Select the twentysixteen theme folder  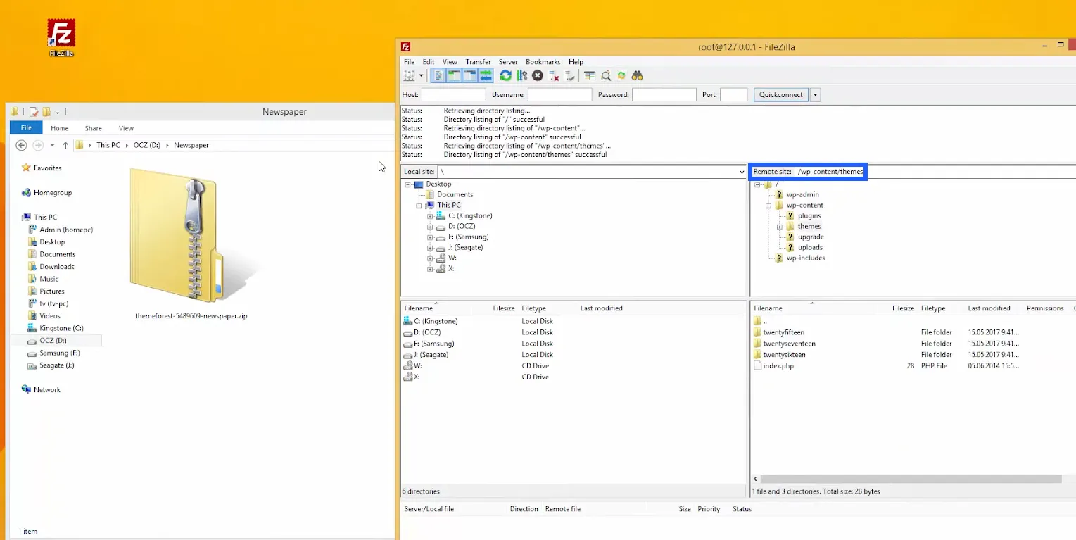pyautogui.click(x=784, y=355)
